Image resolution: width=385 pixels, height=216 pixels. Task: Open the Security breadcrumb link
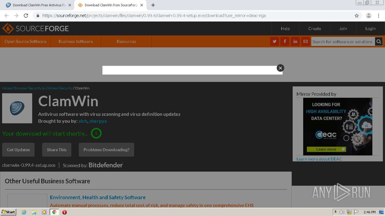tap(66, 88)
